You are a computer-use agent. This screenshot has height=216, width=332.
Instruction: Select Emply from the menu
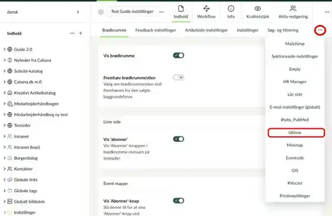[x=295, y=69]
